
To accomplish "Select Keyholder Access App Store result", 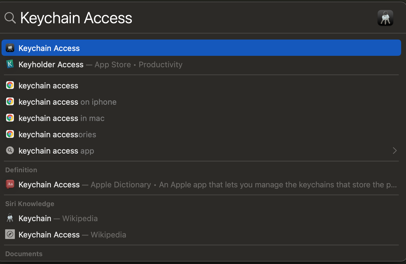I will click(x=201, y=64).
